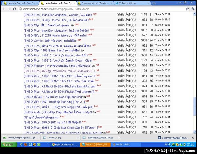Click the browser Forward arrow
Screen dimensions: 197x154
9,9
